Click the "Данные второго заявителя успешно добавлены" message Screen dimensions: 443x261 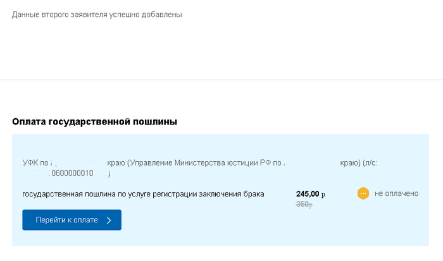click(x=97, y=15)
